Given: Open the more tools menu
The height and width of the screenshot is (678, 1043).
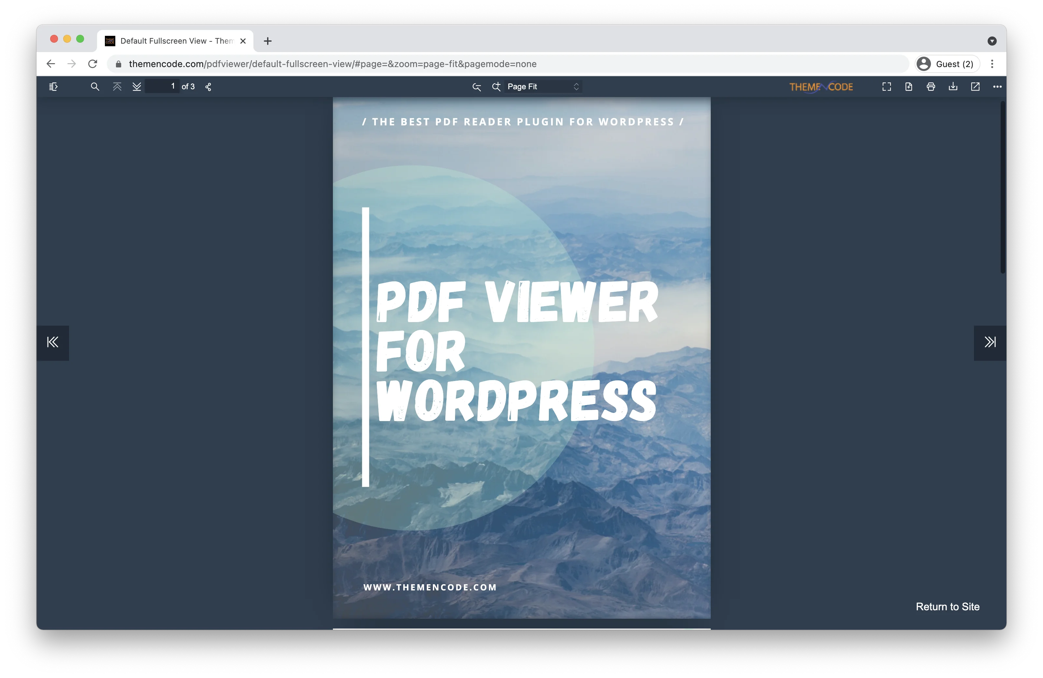Looking at the screenshot, I should pyautogui.click(x=997, y=86).
